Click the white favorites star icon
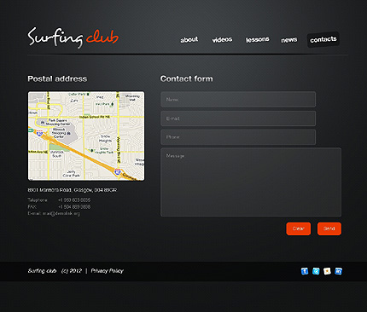 [x=327, y=271]
